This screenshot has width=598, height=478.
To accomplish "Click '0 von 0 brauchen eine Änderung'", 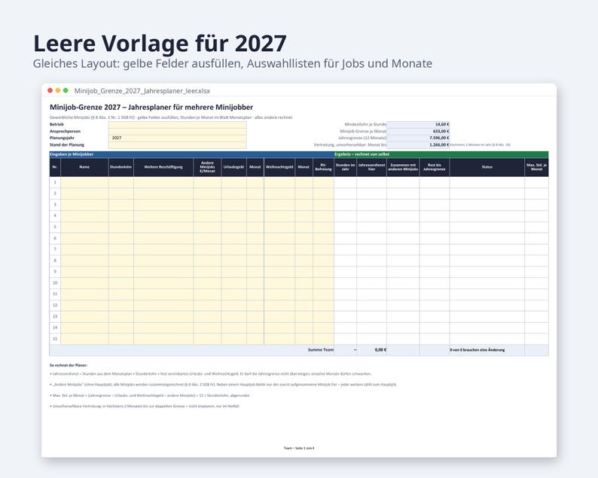I will click(x=477, y=350).
